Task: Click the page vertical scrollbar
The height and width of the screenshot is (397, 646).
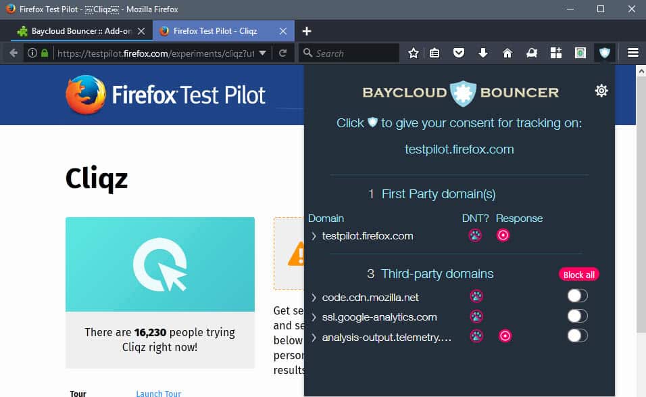Action: coord(641,204)
